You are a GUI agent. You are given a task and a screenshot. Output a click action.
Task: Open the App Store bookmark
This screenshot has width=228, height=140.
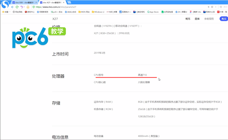pos(153,12)
